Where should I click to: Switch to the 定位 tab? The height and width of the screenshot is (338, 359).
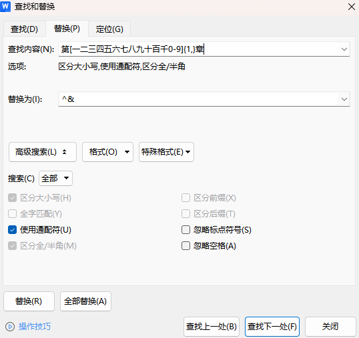(x=109, y=29)
